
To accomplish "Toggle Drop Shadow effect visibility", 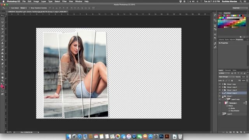I will 229,111.
